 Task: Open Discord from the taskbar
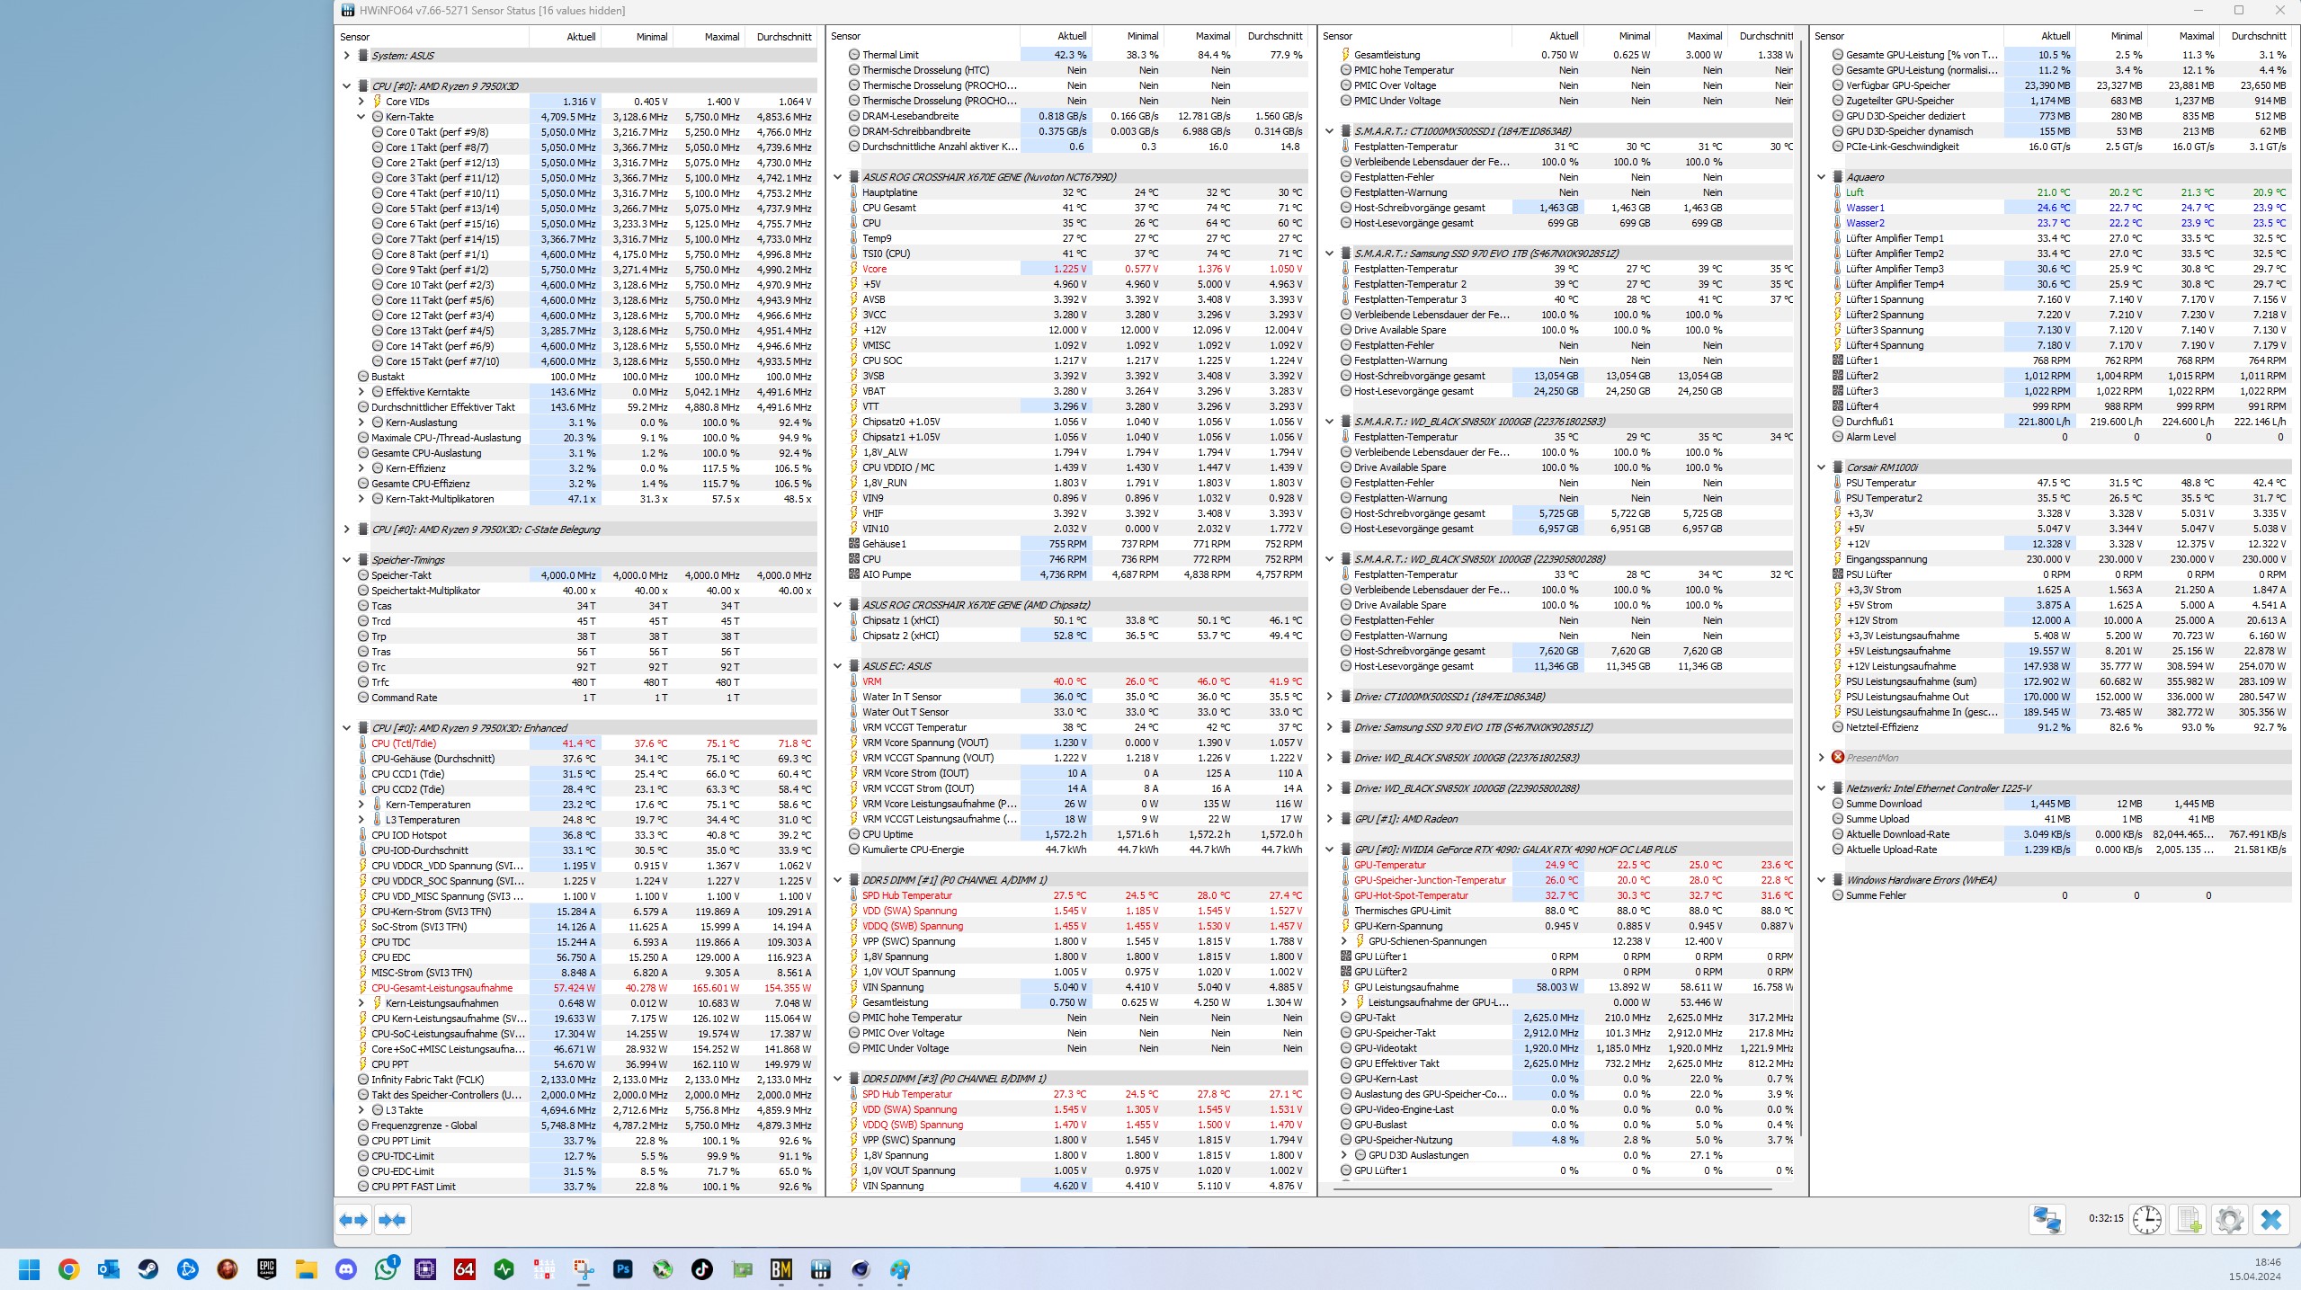click(346, 1269)
